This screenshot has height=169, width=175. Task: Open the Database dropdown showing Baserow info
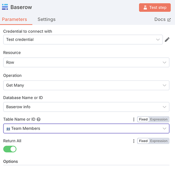[x=86, y=107]
